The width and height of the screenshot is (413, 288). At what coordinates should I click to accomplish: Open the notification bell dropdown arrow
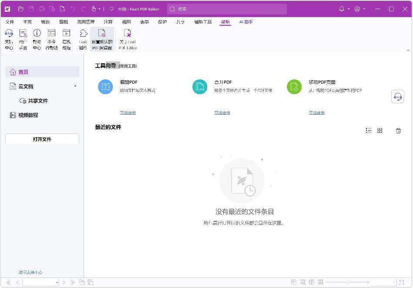tap(349, 9)
